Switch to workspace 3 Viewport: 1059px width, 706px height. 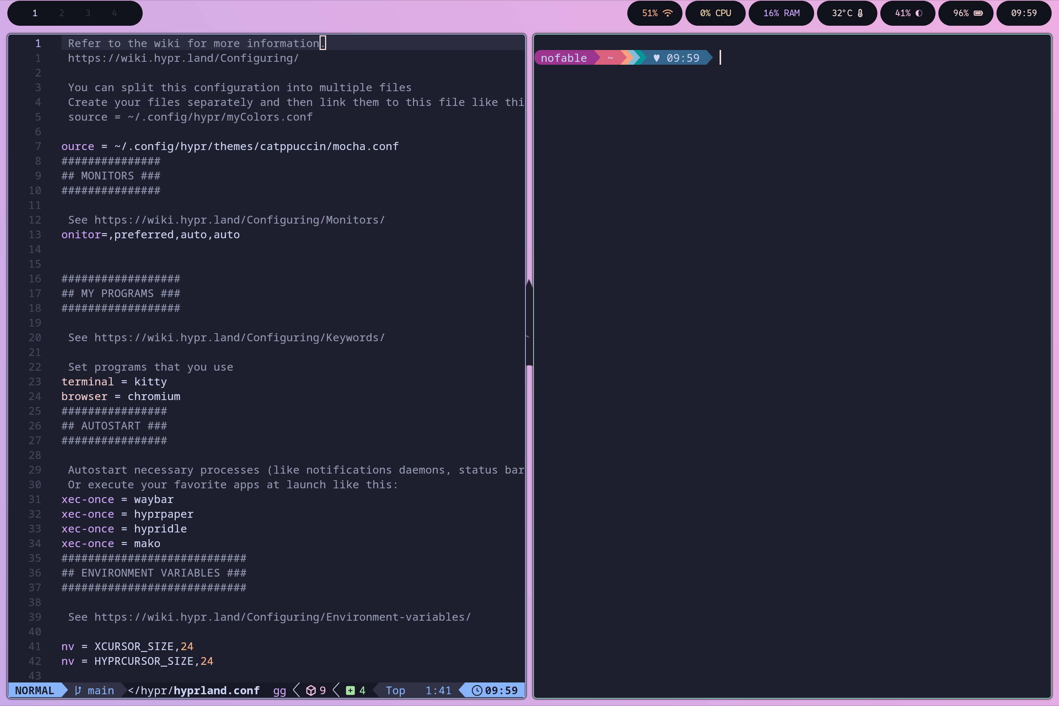tap(88, 13)
